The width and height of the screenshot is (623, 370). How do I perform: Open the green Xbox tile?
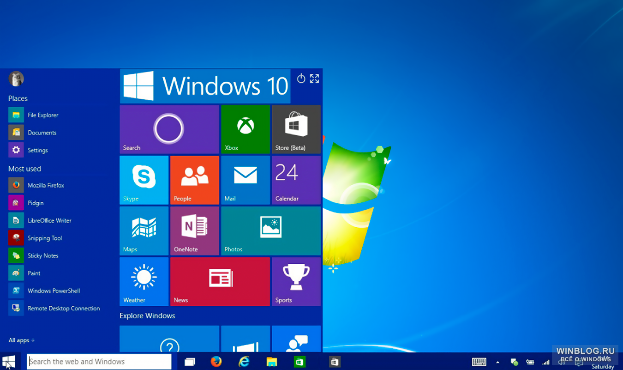point(246,129)
